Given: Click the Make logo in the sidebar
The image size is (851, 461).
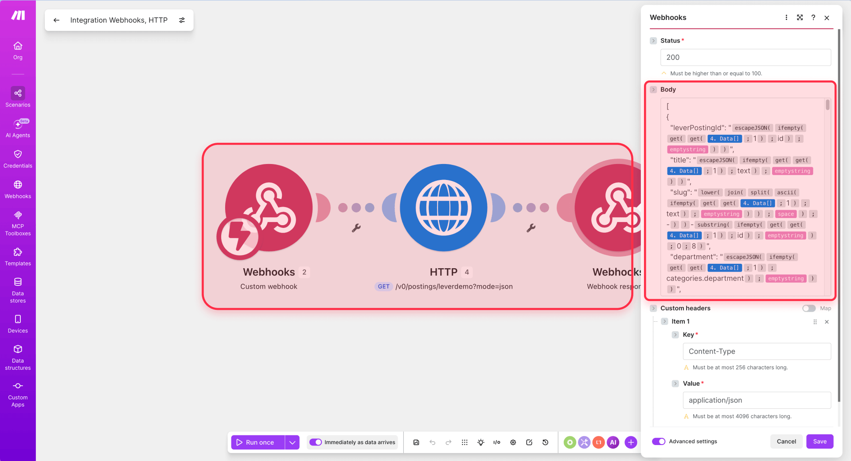Looking at the screenshot, I should pos(18,16).
